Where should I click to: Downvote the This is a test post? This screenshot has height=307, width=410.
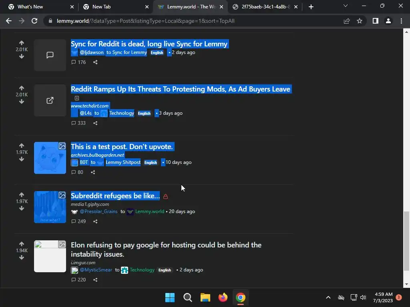pyautogui.click(x=22, y=159)
